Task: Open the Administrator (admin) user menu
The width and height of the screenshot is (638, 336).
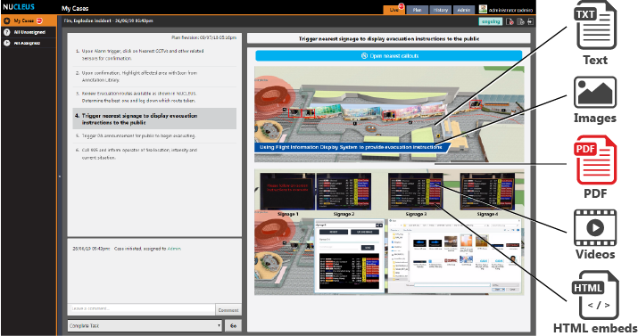Action: tap(510, 10)
